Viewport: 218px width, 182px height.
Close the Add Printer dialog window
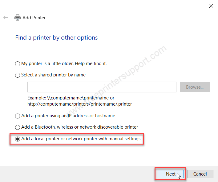pos(211,6)
